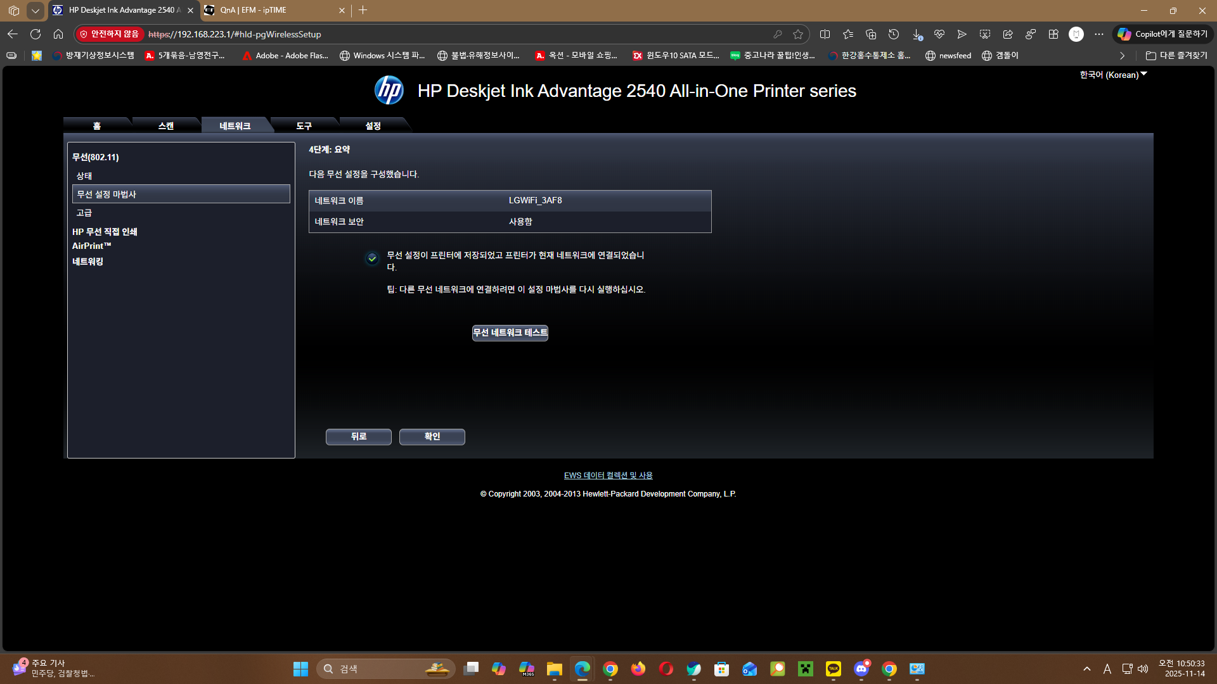Click the Copilot에게 질문하기 button

click(1162, 34)
